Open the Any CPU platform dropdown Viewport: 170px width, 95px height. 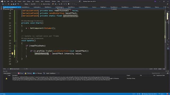[35, 4]
